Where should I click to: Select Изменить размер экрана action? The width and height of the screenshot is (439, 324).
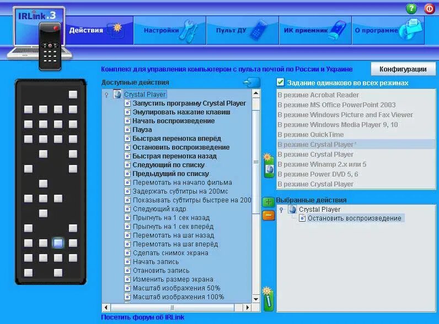(x=173, y=279)
